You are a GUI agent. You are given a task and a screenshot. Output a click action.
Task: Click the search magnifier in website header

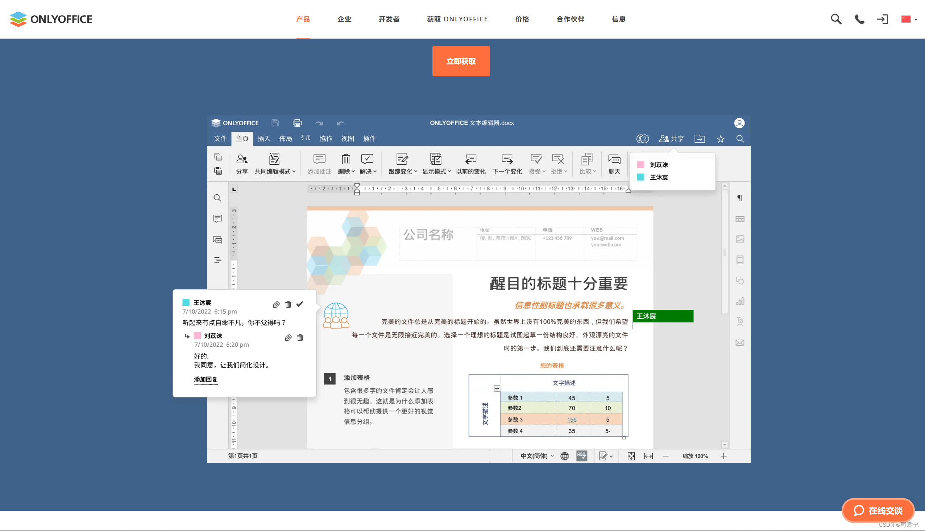point(836,19)
